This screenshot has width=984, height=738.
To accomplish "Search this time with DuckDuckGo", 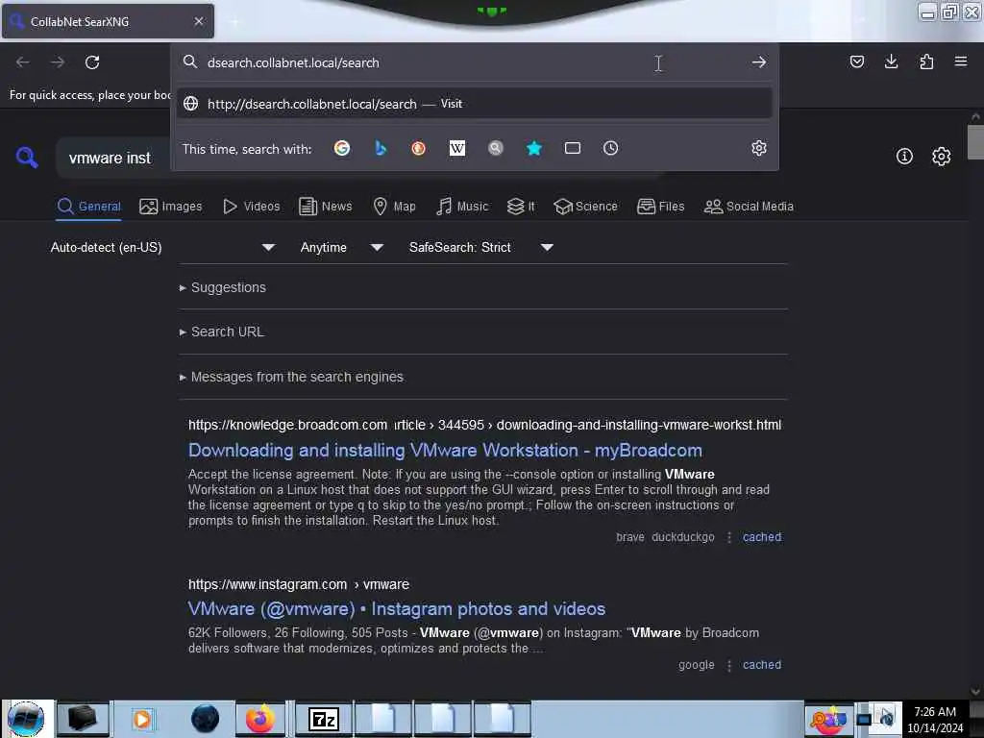I will (419, 148).
